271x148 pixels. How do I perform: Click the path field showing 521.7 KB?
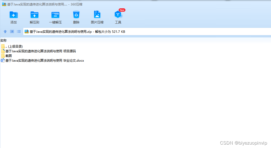point(147,32)
